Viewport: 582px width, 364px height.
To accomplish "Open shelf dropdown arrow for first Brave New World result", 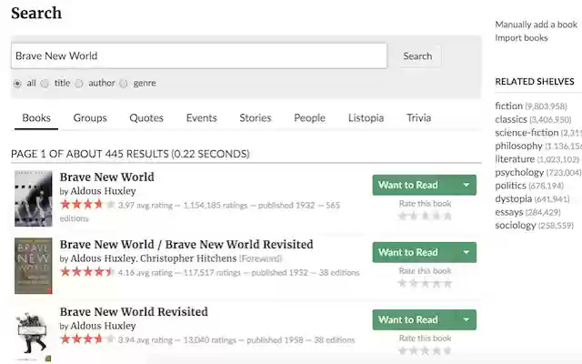I will pyautogui.click(x=467, y=185).
